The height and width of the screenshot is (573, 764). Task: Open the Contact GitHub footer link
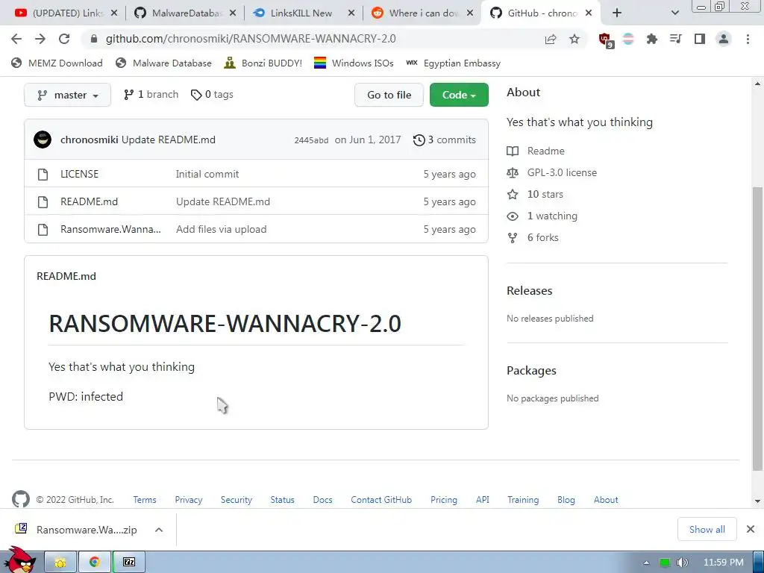pyautogui.click(x=381, y=499)
